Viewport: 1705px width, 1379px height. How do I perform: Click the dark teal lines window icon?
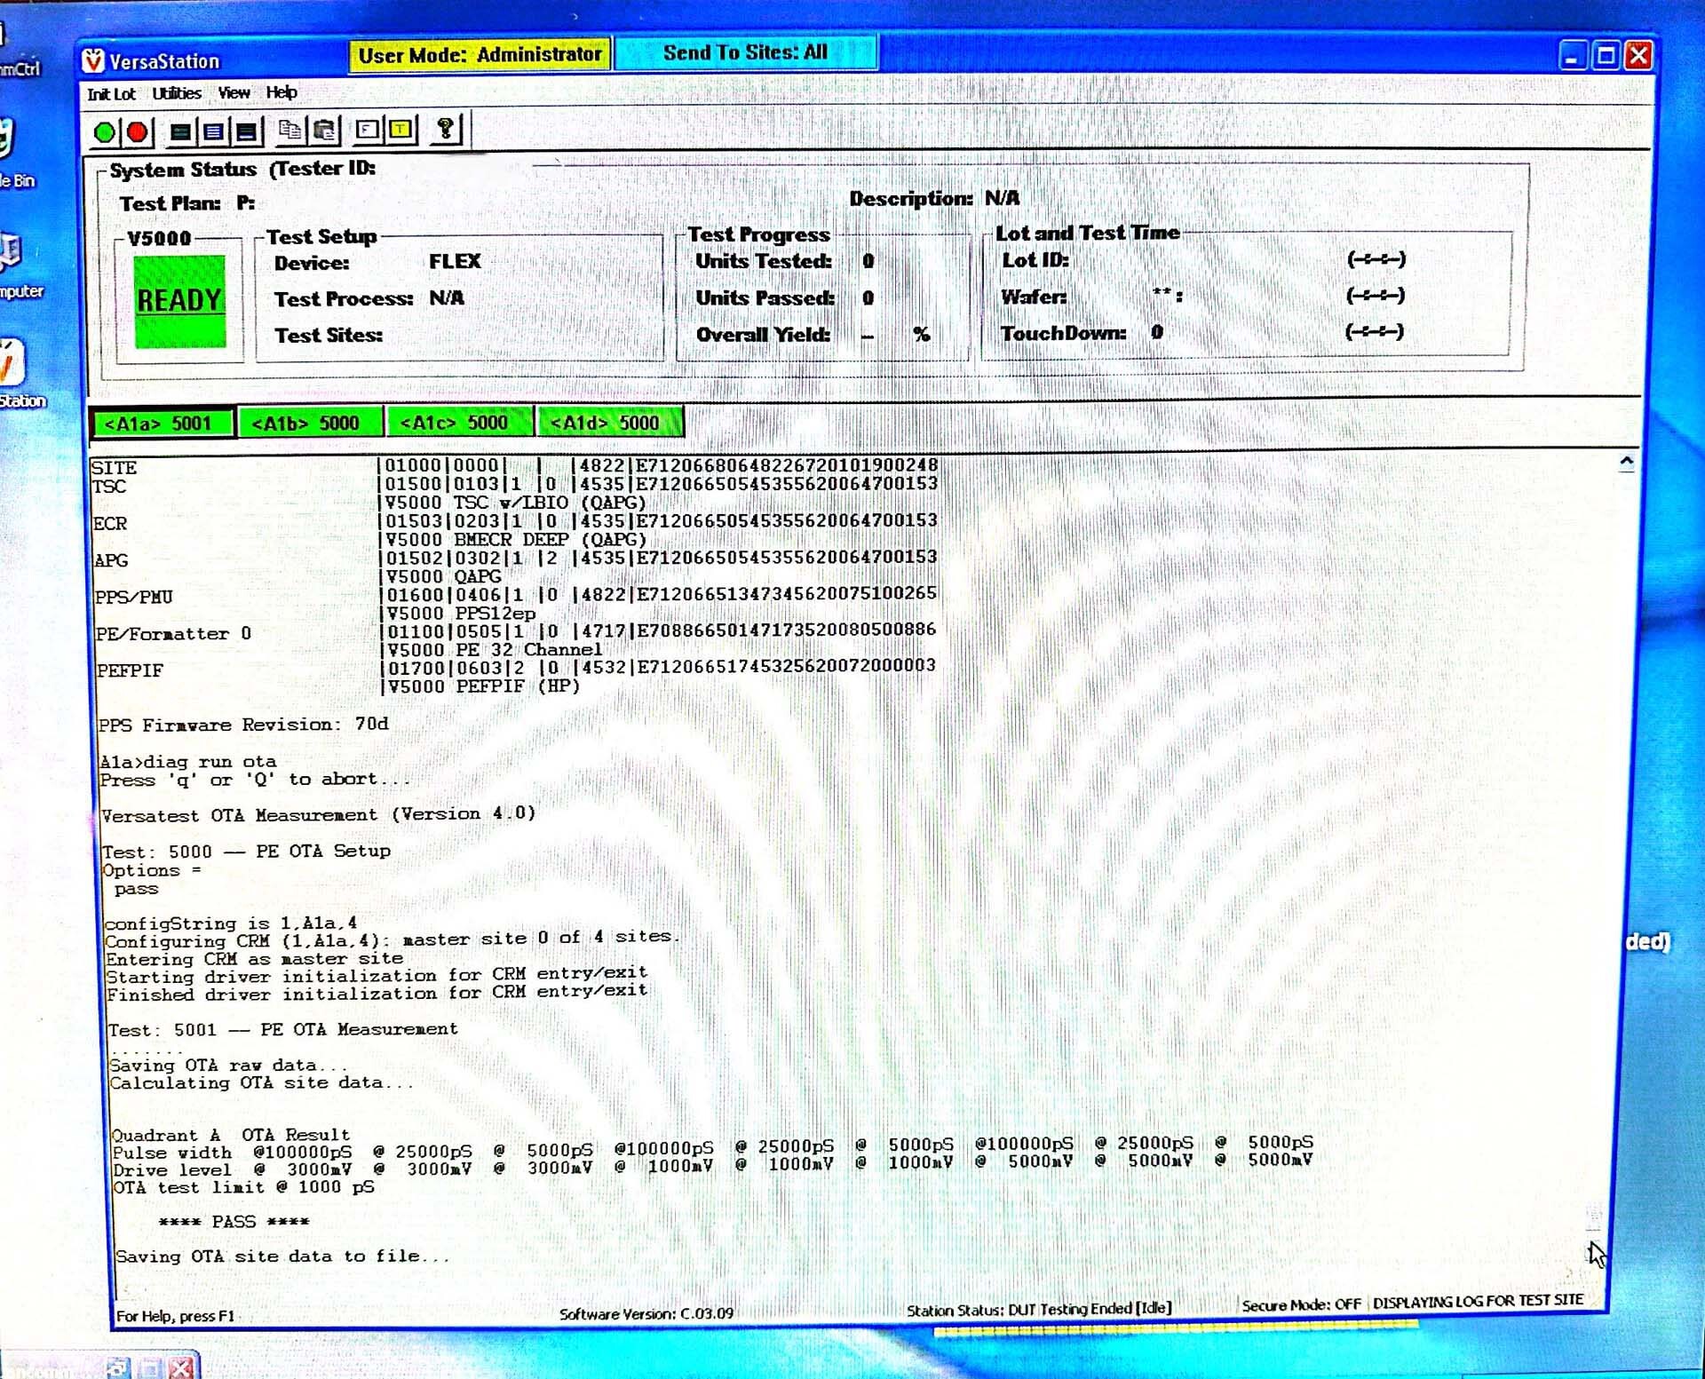(x=180, y=131)
